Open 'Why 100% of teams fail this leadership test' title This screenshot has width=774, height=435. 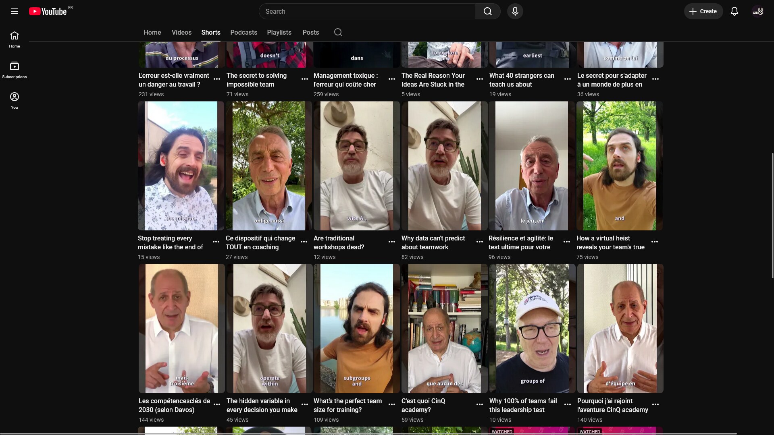[523, 405]
